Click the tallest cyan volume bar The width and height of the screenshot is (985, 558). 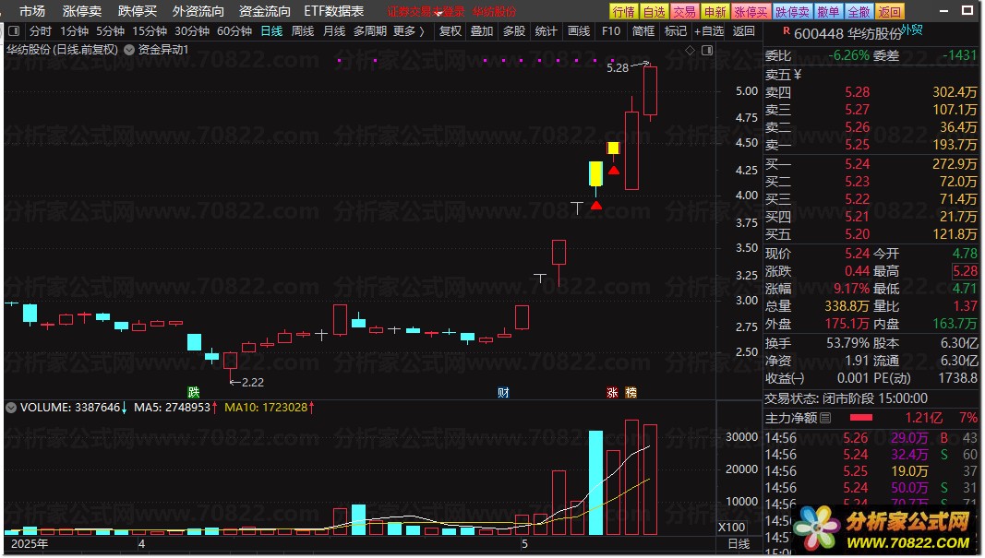pos(595,482)
